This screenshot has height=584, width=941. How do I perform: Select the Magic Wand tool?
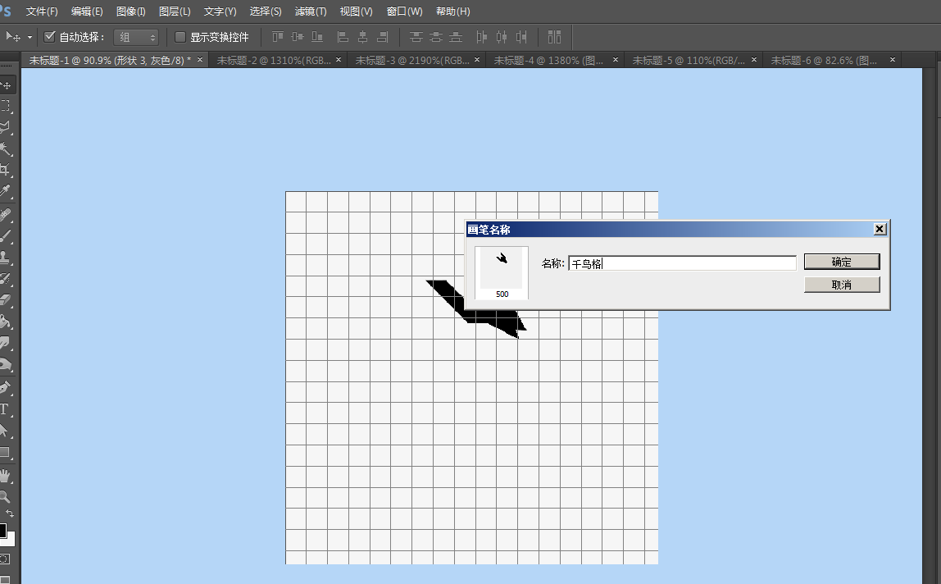[x=6, y=148]
